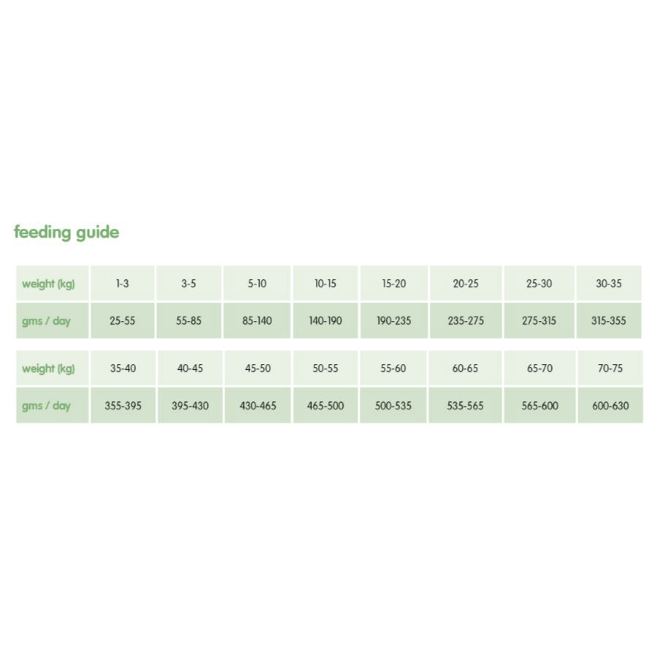The image size is (658, 658).
Task: Click the 'feeding guide' heading
Action: 67,232
